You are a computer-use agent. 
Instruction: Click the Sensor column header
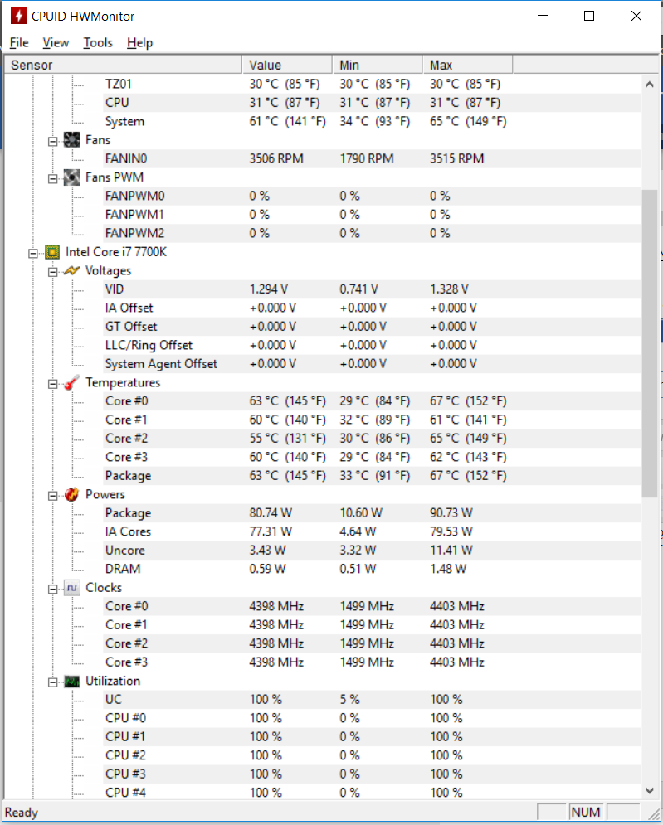pyautogui.click(x=123, y=65)
